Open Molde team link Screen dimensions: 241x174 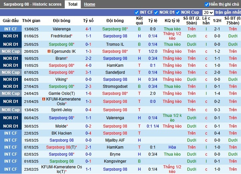pos(61,126)
